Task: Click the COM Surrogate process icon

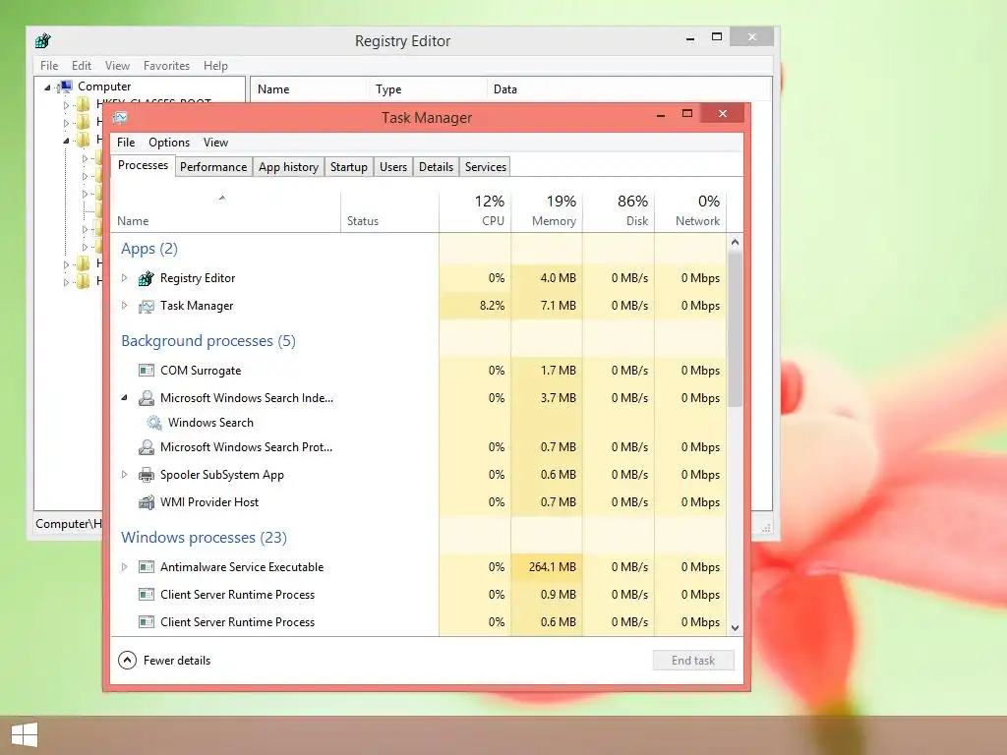Action: 147,371
